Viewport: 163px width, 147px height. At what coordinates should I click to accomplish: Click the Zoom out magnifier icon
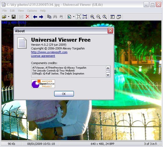coord(98,17)
